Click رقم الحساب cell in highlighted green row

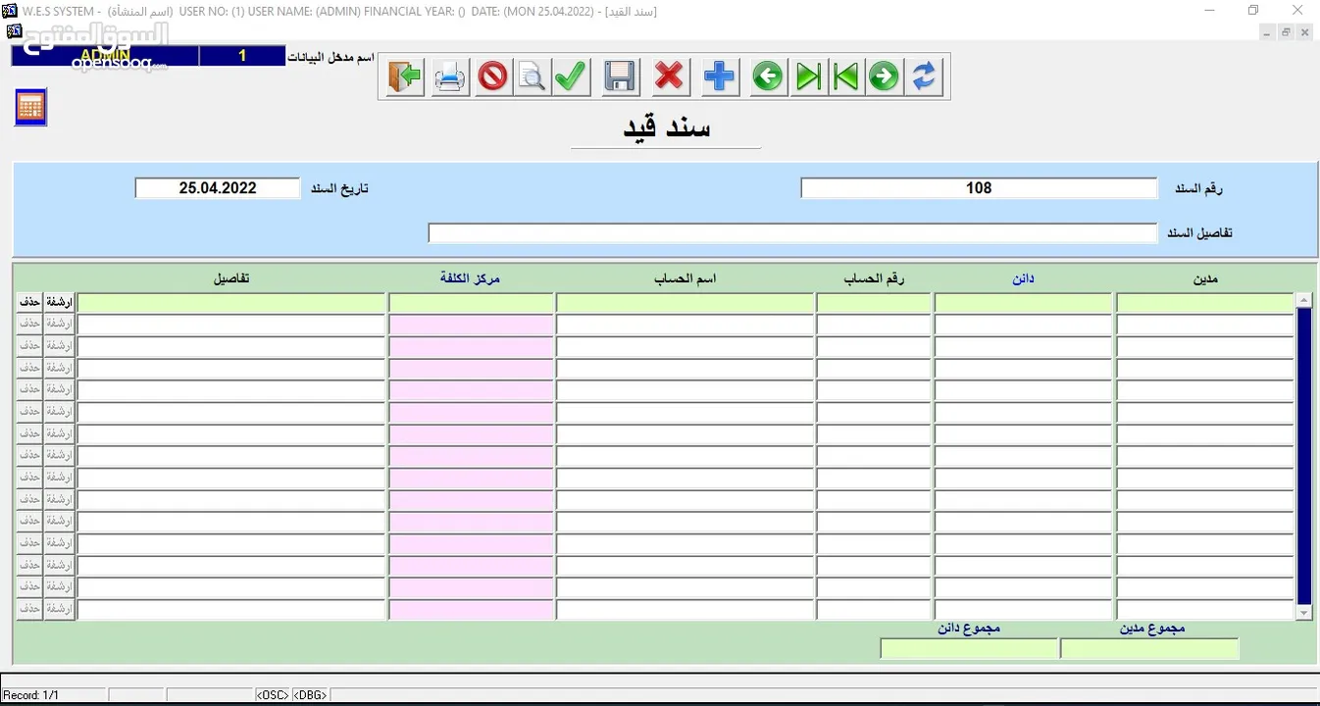(874, 303)
